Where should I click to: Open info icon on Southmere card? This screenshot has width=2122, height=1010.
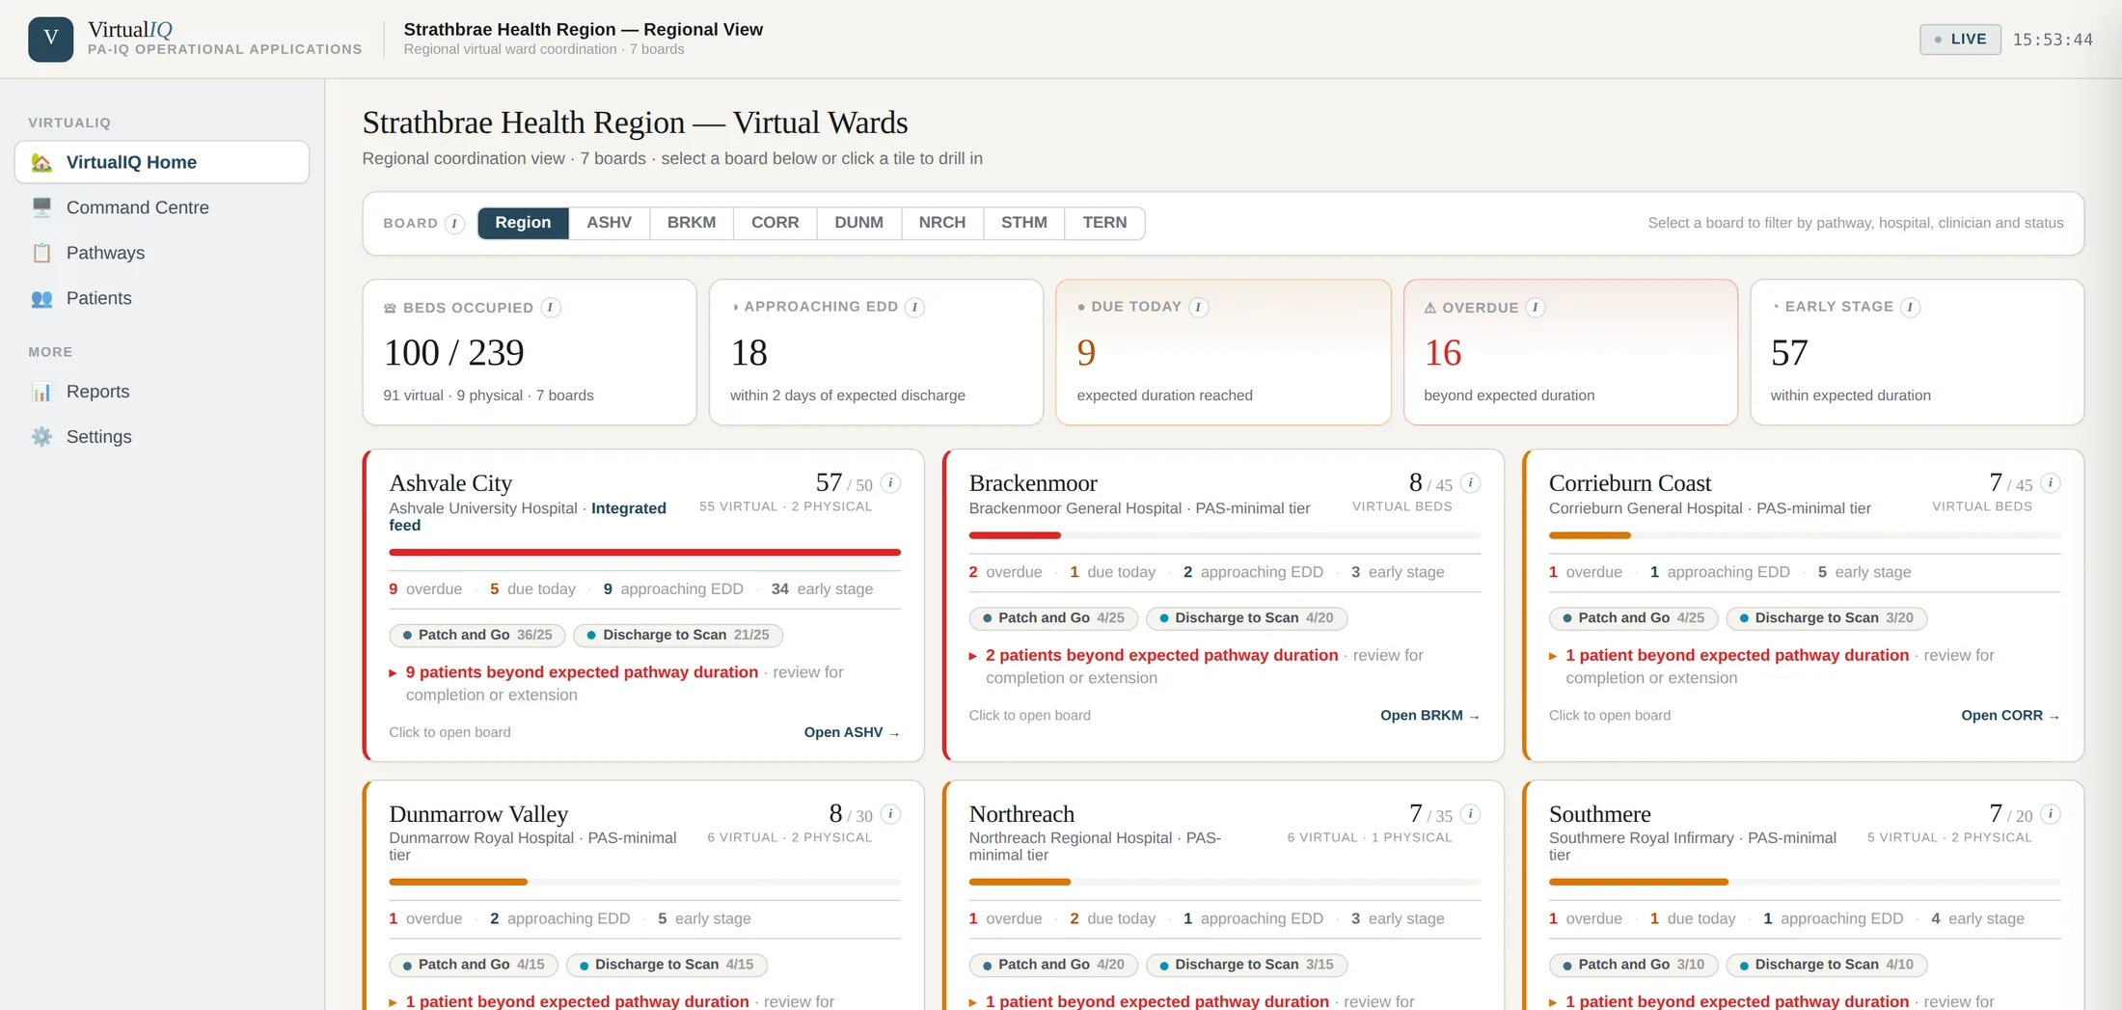[x=2051, y=814]
